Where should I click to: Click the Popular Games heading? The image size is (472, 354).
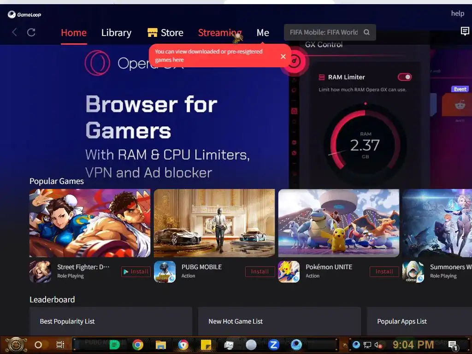pos(57,181)
